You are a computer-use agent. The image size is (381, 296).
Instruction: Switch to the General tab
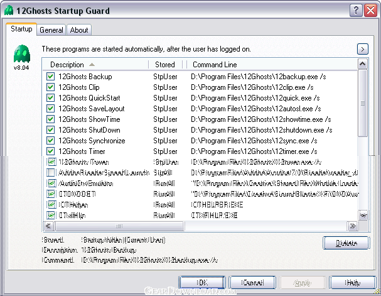click(51, 30)
